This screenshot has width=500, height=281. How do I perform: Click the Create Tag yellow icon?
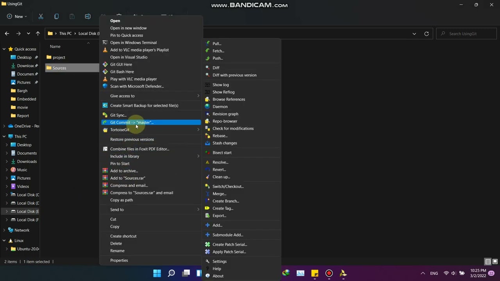(208, 208)
